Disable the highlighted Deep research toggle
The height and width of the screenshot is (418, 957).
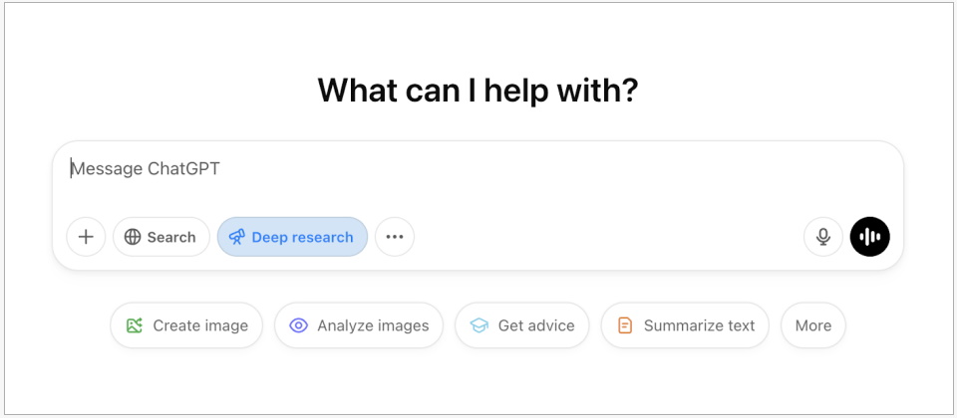(292, 237)
